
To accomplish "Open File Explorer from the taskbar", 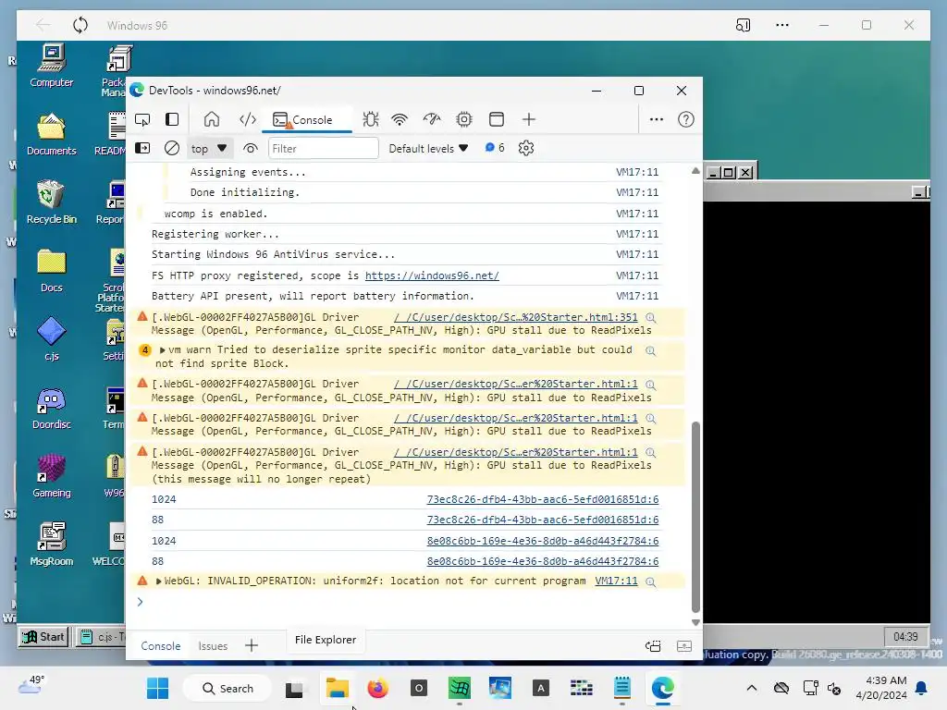I will coord(337,688).
